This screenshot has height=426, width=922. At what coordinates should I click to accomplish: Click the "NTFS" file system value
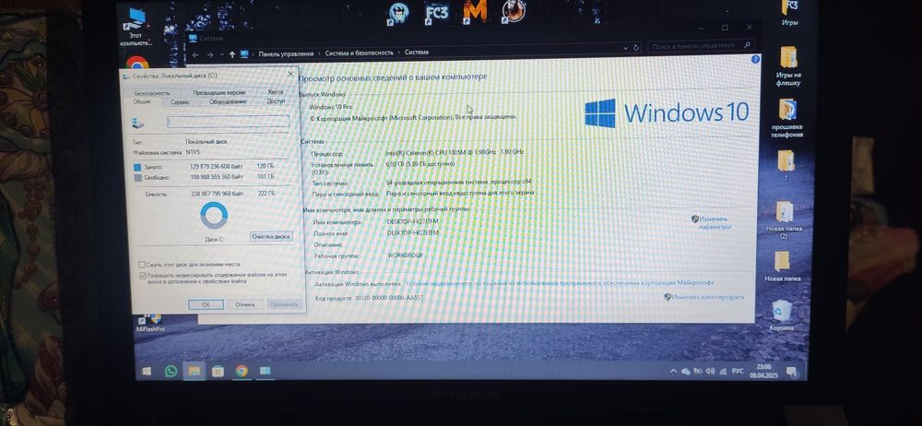point(193,152)
